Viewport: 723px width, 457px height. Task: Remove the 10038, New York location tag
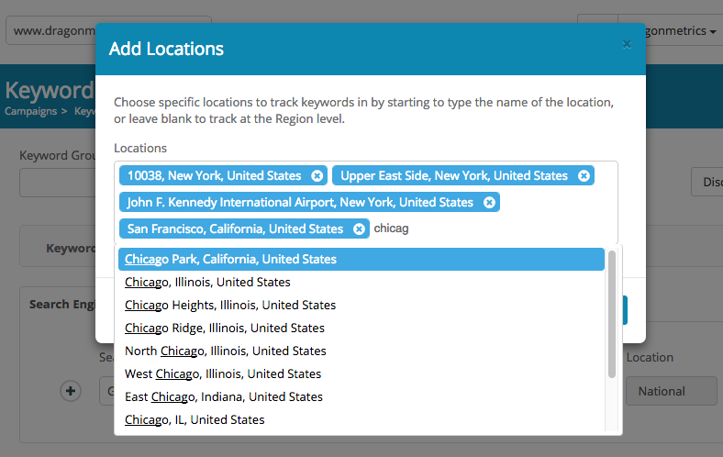[x=317, y=175]
